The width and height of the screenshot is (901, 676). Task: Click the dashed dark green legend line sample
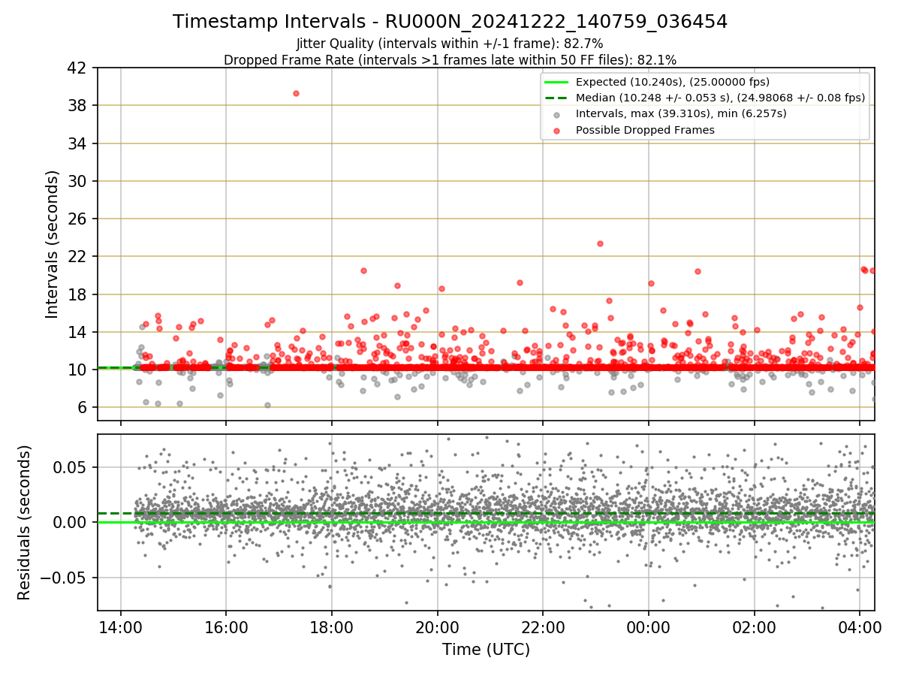[x=556, y=98]
